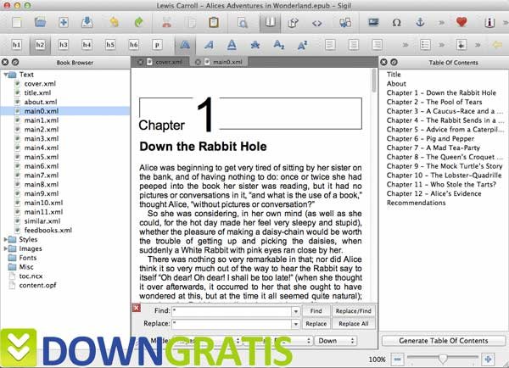Click the anchor Insert ID icon

tap(420, 22)
